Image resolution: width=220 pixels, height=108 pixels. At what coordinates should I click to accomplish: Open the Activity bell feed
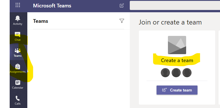click(x=18, y=21)
